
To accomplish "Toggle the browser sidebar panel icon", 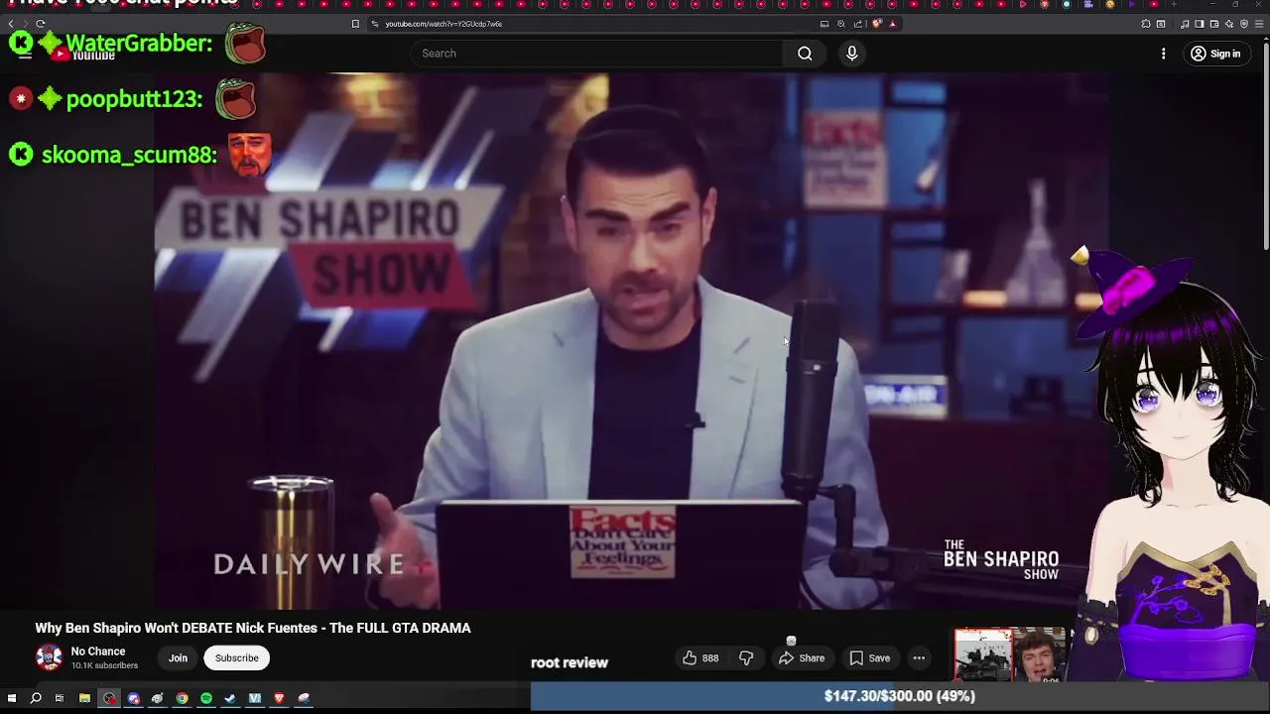I will point(1199,24).
